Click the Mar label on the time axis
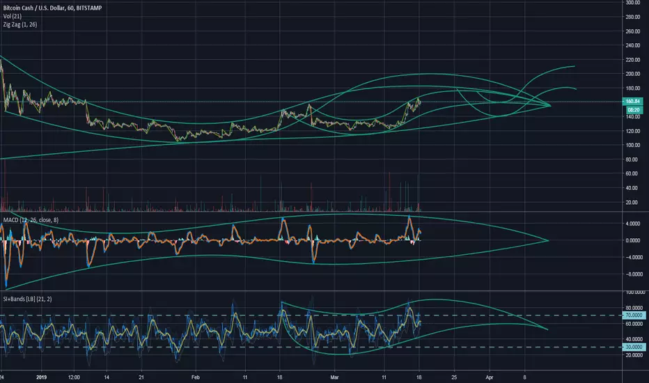The height and width of the screenshot is (383, 649). pyautogui.click(x=334, y=377)
